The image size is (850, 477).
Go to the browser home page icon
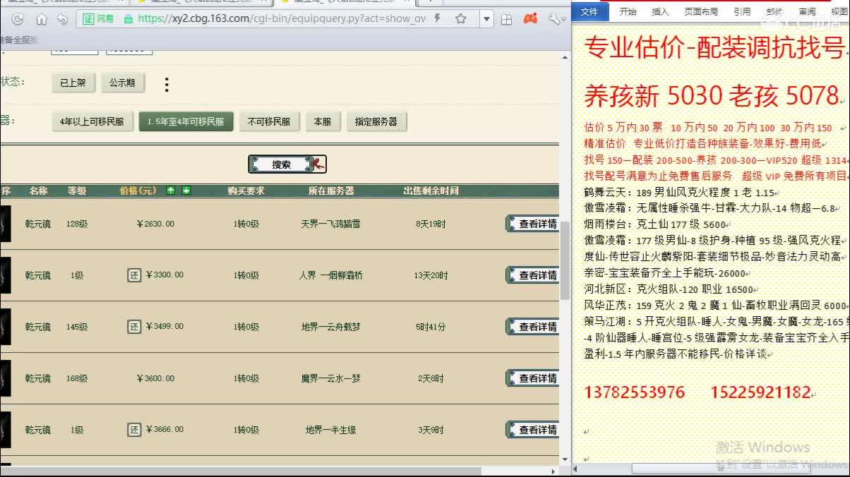coord(42,19)
